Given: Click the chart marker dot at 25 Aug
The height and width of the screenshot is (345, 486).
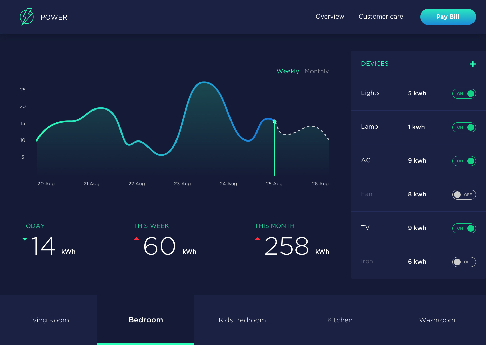Looking at the screenshot, I should (x=275, y=121).
